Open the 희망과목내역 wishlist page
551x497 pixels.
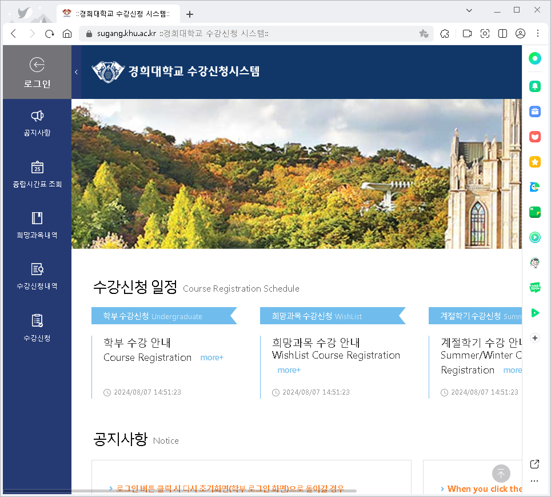(37, 225)
